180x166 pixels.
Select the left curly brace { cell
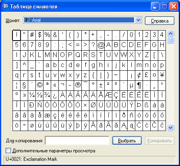pyautogui.click(x=93, y=75)
